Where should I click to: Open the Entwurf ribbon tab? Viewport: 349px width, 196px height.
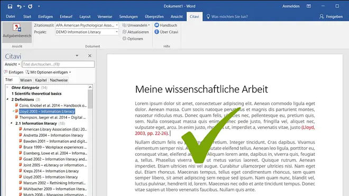[66, 16]
